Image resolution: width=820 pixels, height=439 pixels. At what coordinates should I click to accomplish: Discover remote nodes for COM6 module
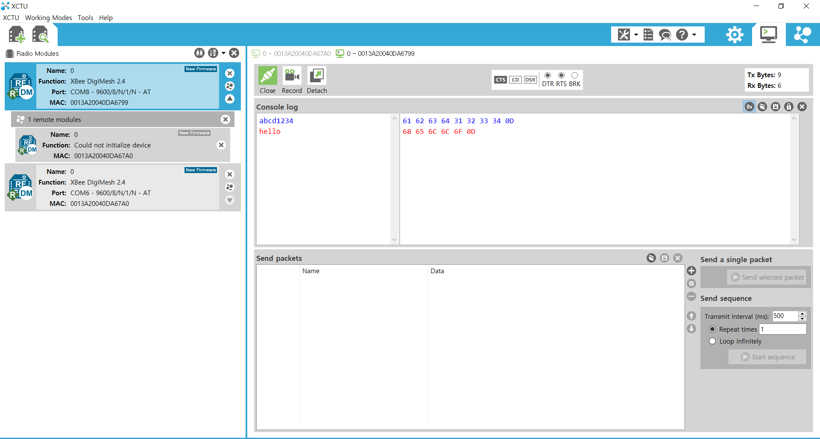click(230, 187)
